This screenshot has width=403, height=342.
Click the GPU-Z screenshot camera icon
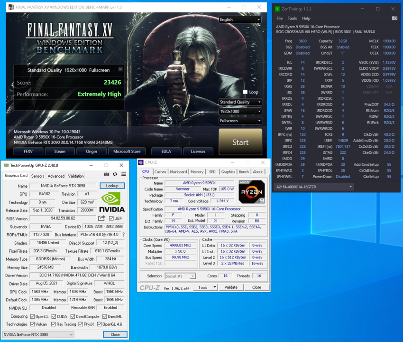click(x=106, y=175)
